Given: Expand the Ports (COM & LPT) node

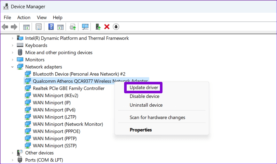Looking at the screenshot, I should tap(12, 160).
